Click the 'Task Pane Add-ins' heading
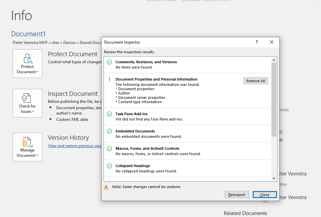 pyautogui.click(x=132, y=114)
